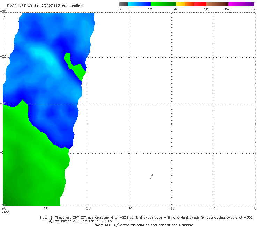Click the small green wind patch near -25 latitude

[75, 67]
